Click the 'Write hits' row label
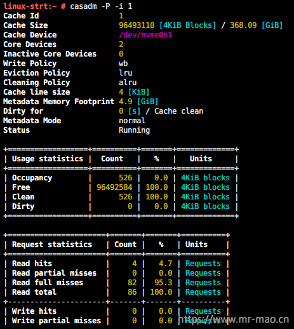Image resolution: width=294 pixels, height=329 pixels. coord(34,311)
